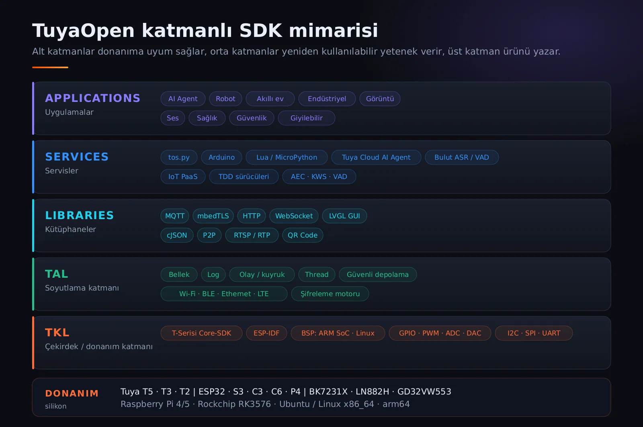Click the Servisler subtitle
Viewport: 643px width, 427px height.
coord(61,171)
